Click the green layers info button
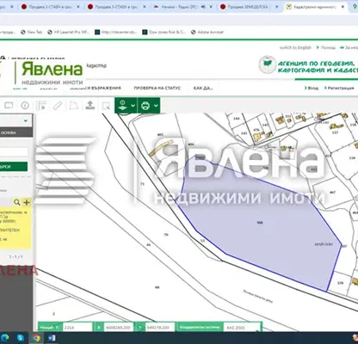 click(x=122, y=105)
